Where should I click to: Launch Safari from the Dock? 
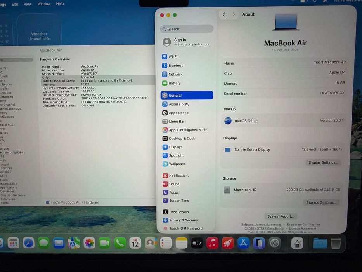pos(28,243)
